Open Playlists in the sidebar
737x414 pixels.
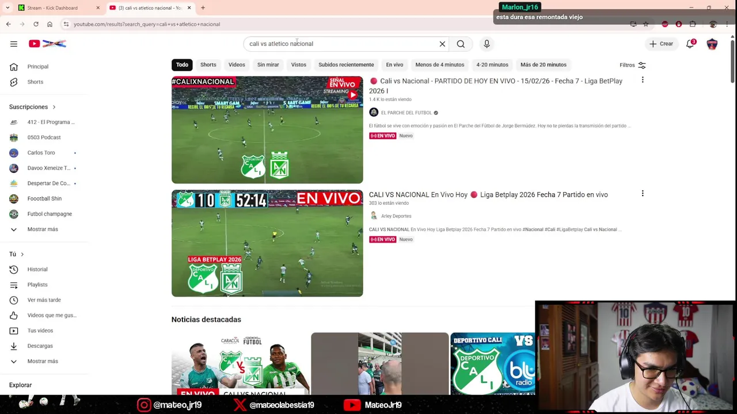click(37, 285)
